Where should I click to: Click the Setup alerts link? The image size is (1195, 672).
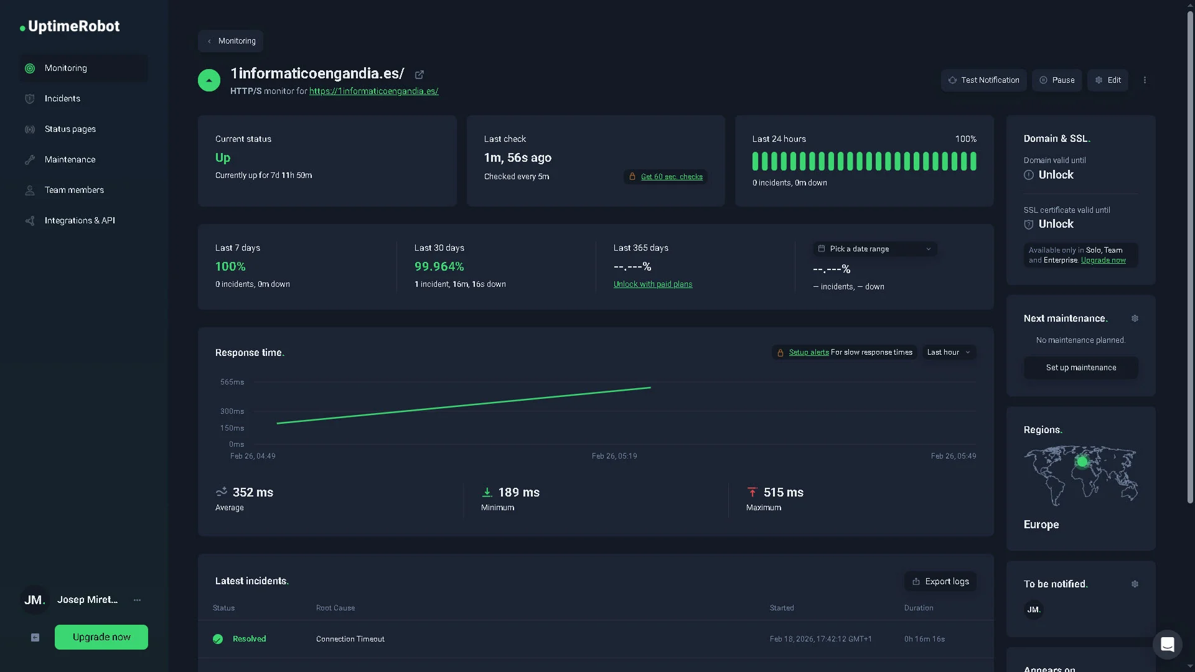click(x=809, y=353)
